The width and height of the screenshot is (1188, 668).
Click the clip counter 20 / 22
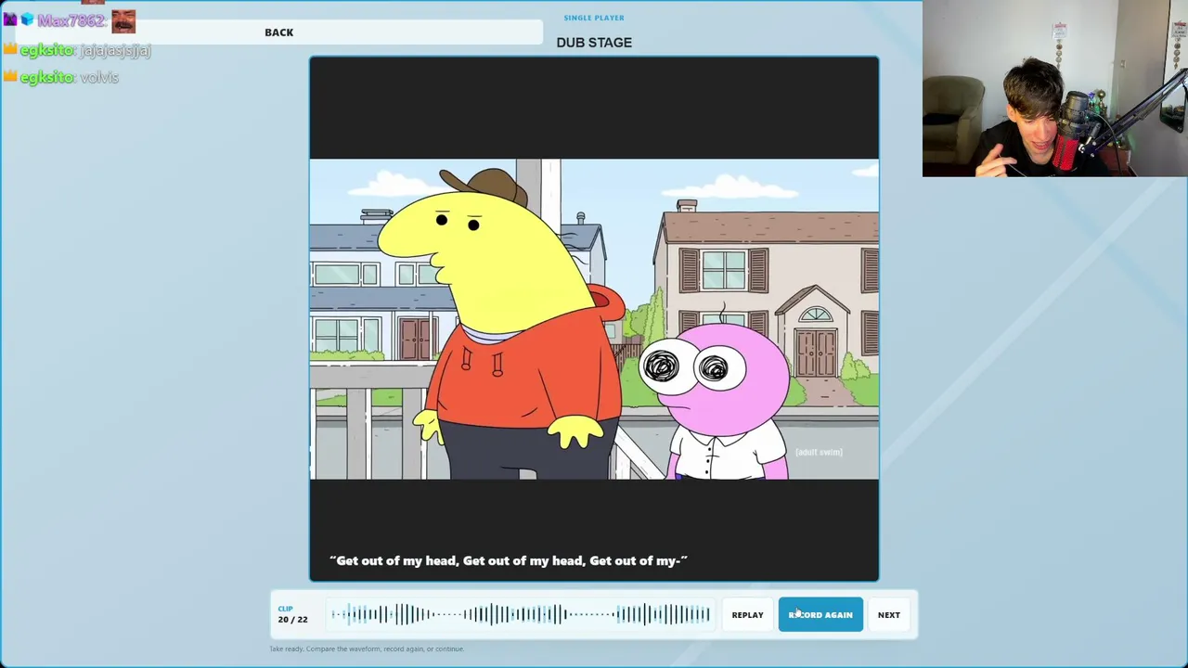[292, 619]
